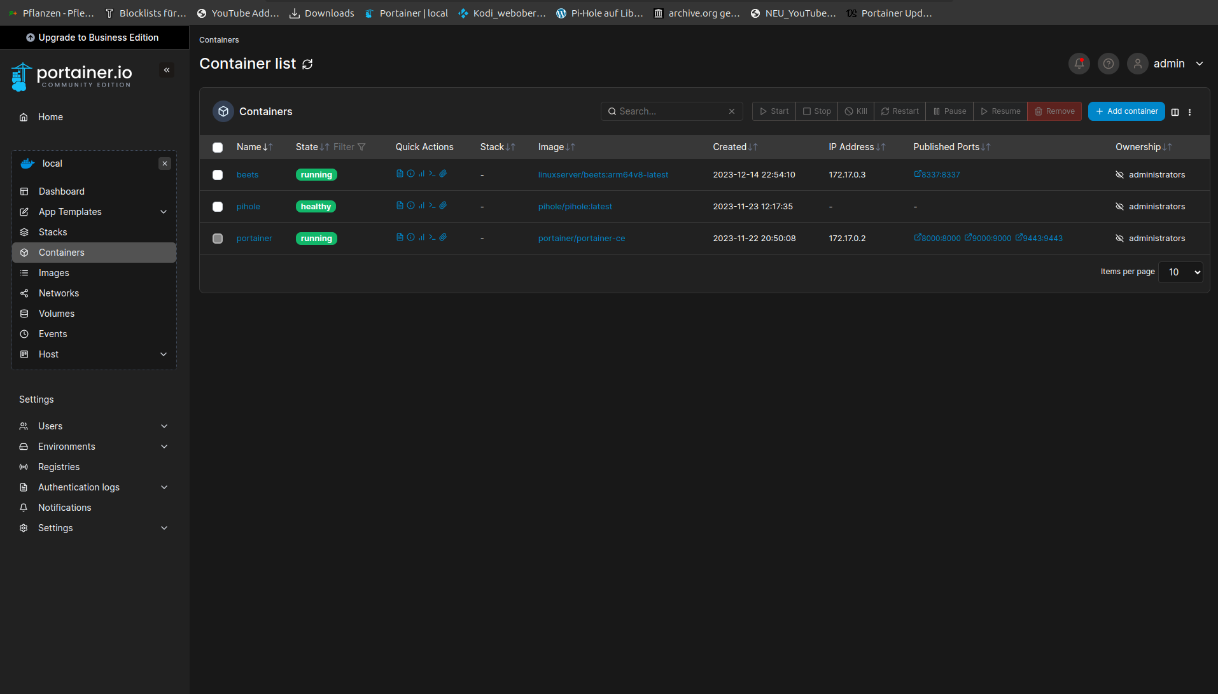Image resolution: width=1218 pixels, height=694 pixels.
Task: Open exec console icon for pihole container
Action: (x=432, y=205)
